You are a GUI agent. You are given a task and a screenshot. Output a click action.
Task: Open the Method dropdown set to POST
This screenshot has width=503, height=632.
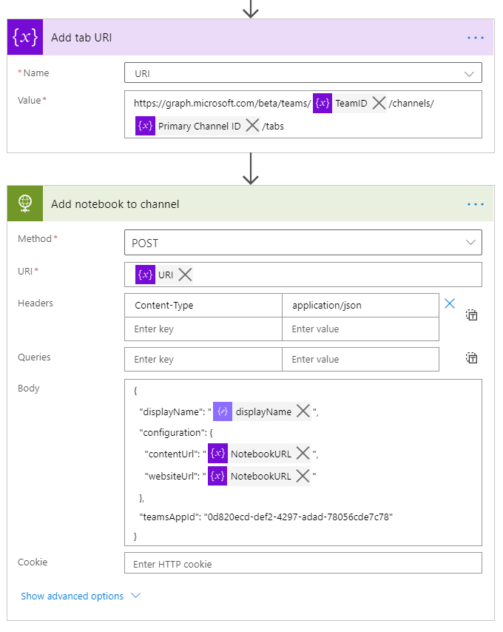pyautogui.click(x=468, y=243)
